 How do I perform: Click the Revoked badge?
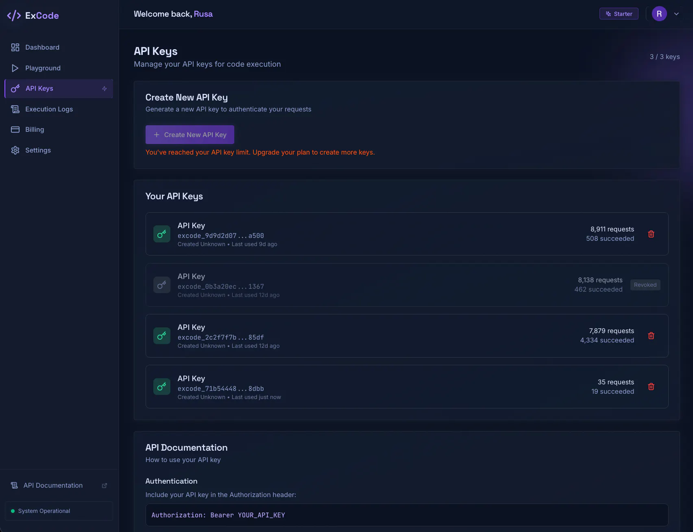point(645,285)
